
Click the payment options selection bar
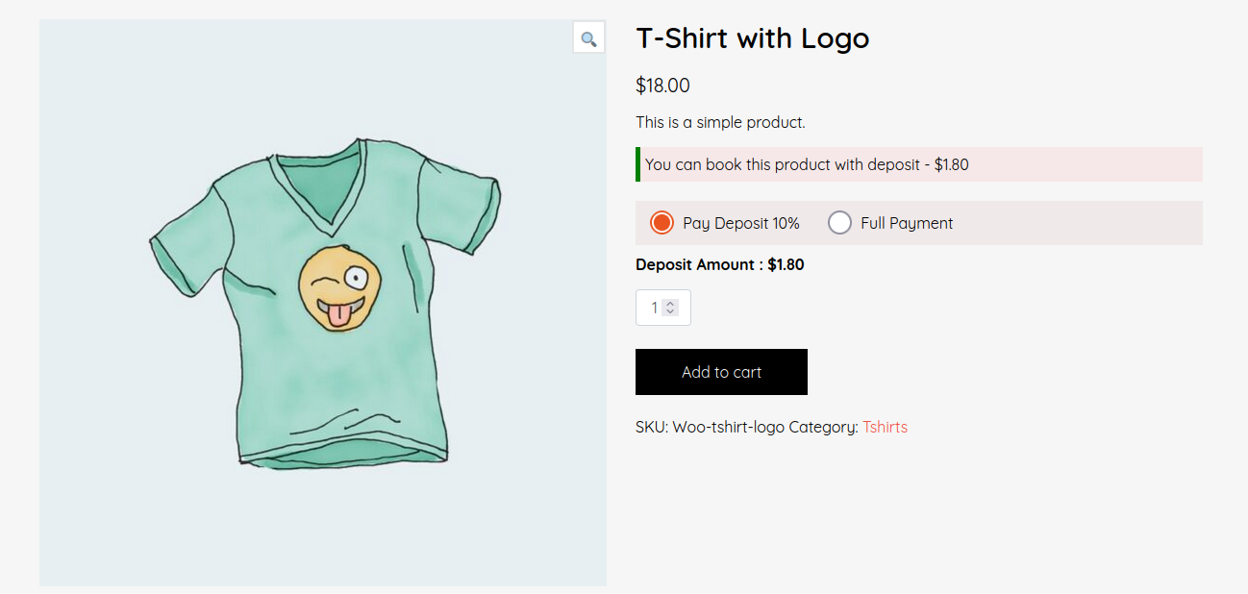click(x=918, y=222)
